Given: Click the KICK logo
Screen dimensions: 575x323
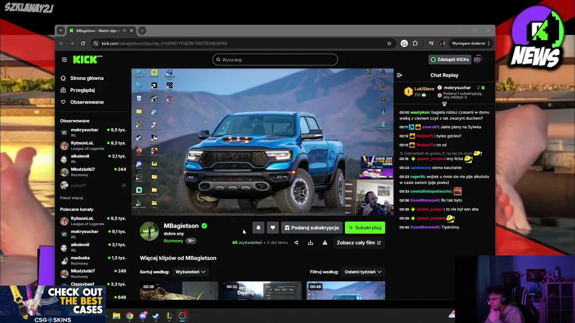Looking at the screenshot, I should [x=87, y=60].
